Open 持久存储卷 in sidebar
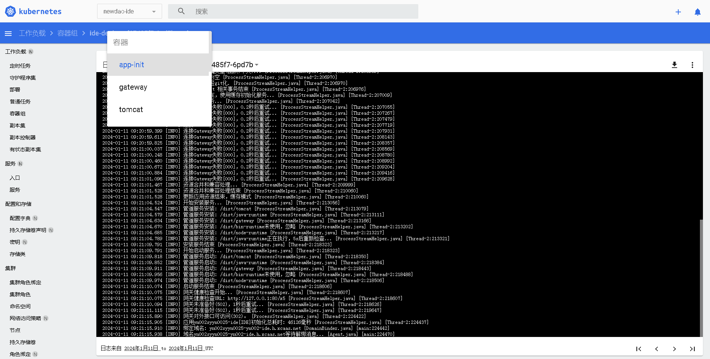 click(23, 342)
